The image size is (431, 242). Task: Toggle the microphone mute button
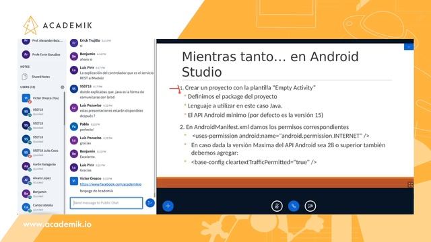tap(277, 206)
